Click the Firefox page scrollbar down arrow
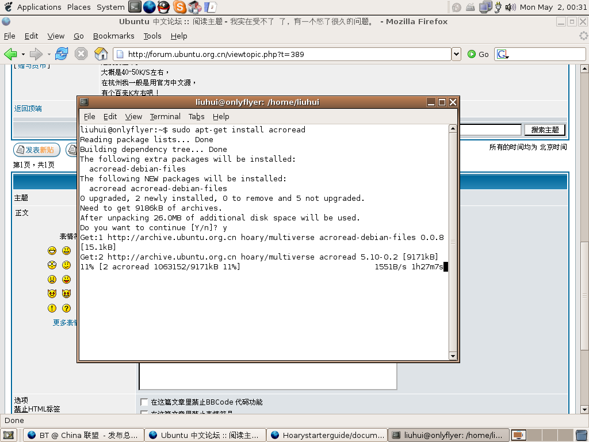 tap(584, 410)
